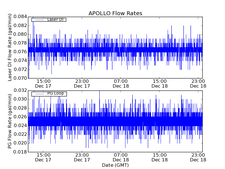Click "23:00 Dec 18" tick under PG Loop plot
This screenshot has width=225, height=169.
[198, 157]
